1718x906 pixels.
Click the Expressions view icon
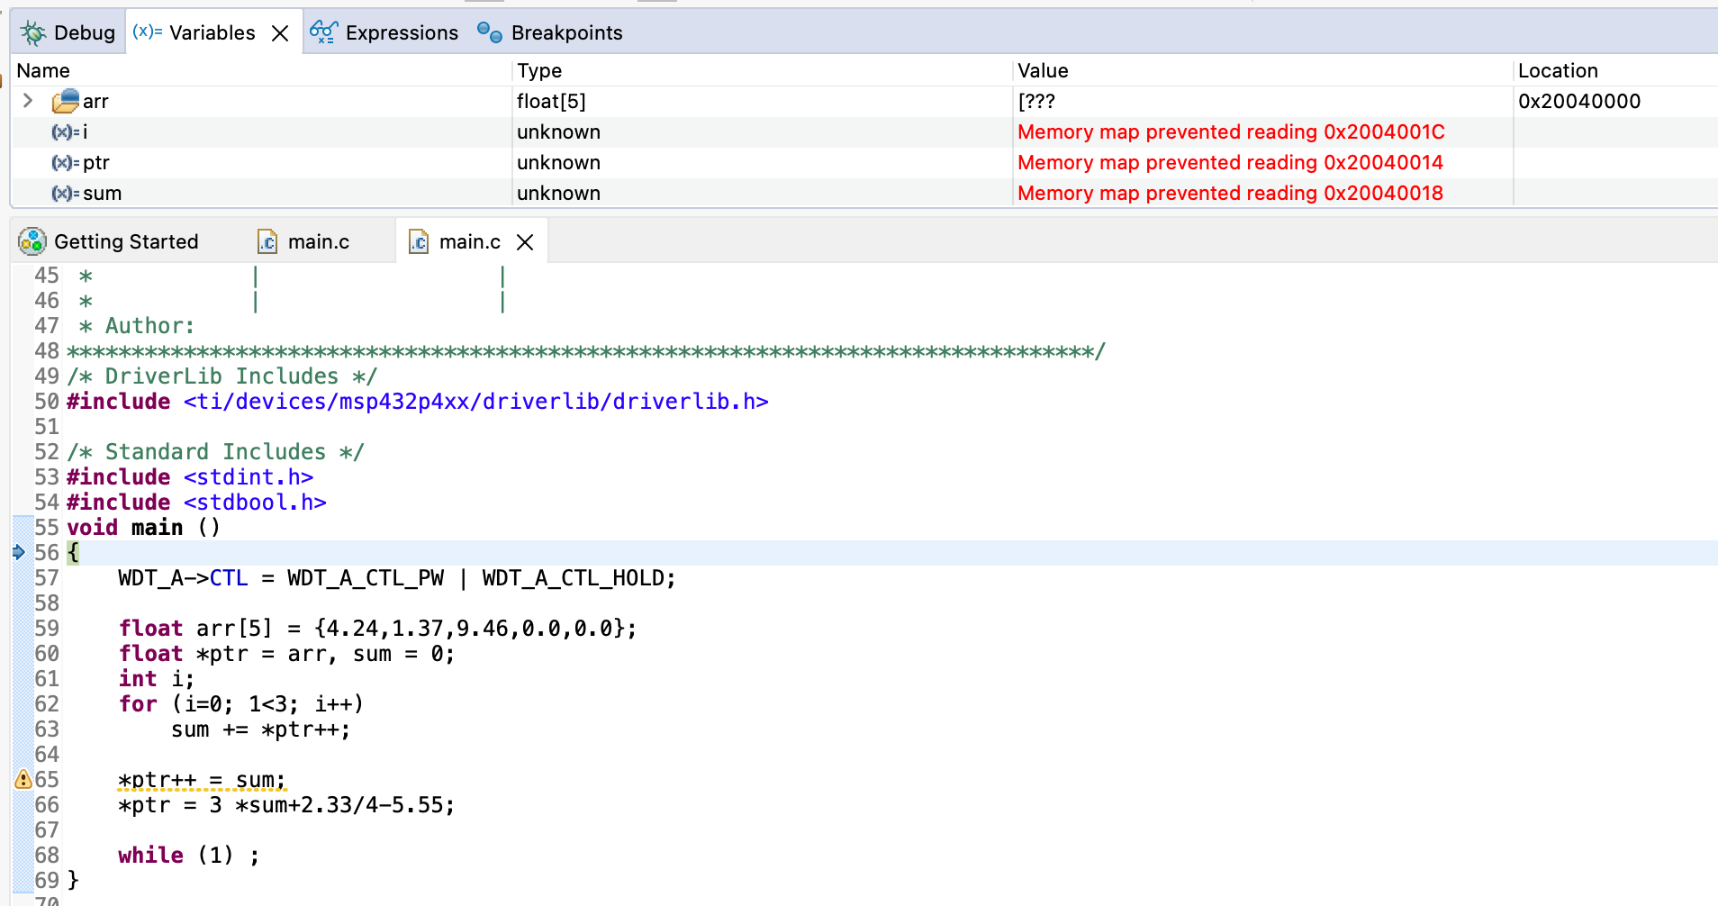coord(323,32)
